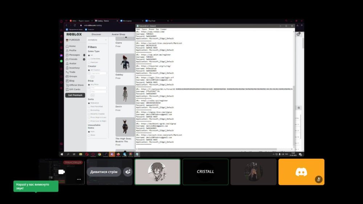Open Profile in the Roblox sidebar
This screenshot has height=204, width=363.
coord(71,50)
